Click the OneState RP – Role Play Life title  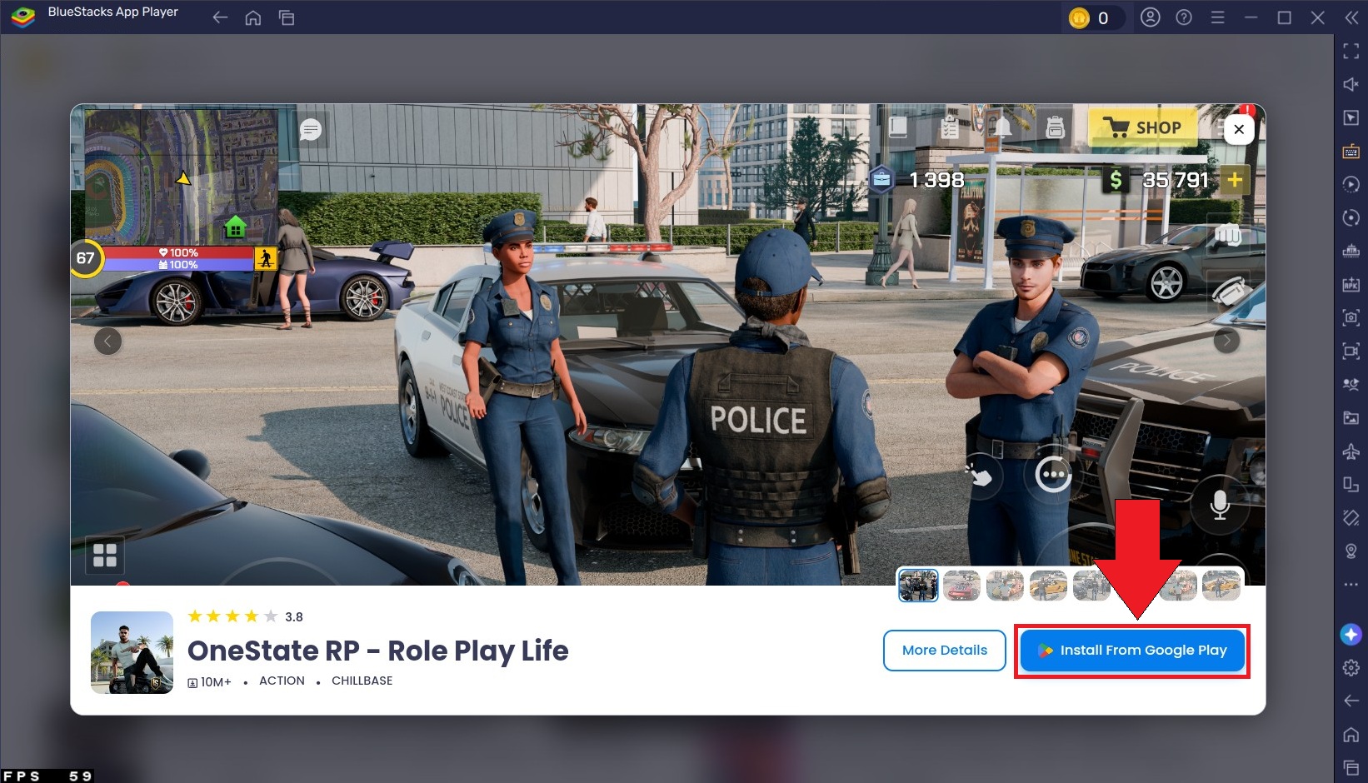[378, 651]
